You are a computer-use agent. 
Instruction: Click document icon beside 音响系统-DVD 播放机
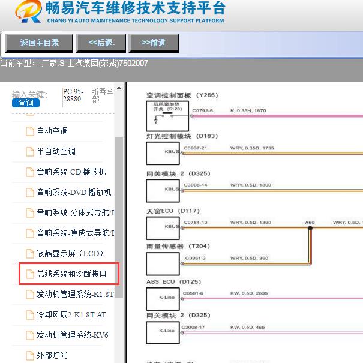tap(29, 193)
